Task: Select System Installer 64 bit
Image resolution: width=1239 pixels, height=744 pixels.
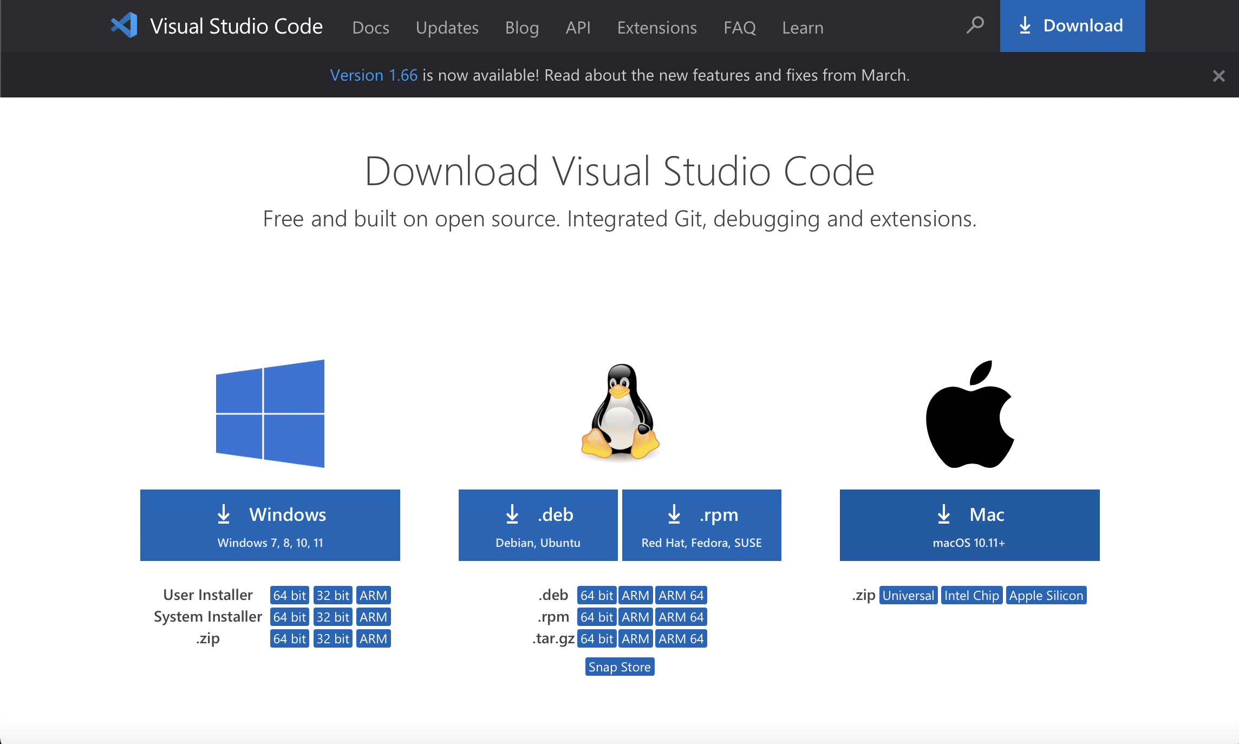Action: pyautogui.click(x=290, y=617)
